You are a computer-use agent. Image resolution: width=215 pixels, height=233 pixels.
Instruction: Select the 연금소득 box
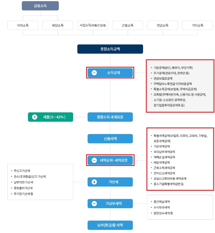click(163, 25)
